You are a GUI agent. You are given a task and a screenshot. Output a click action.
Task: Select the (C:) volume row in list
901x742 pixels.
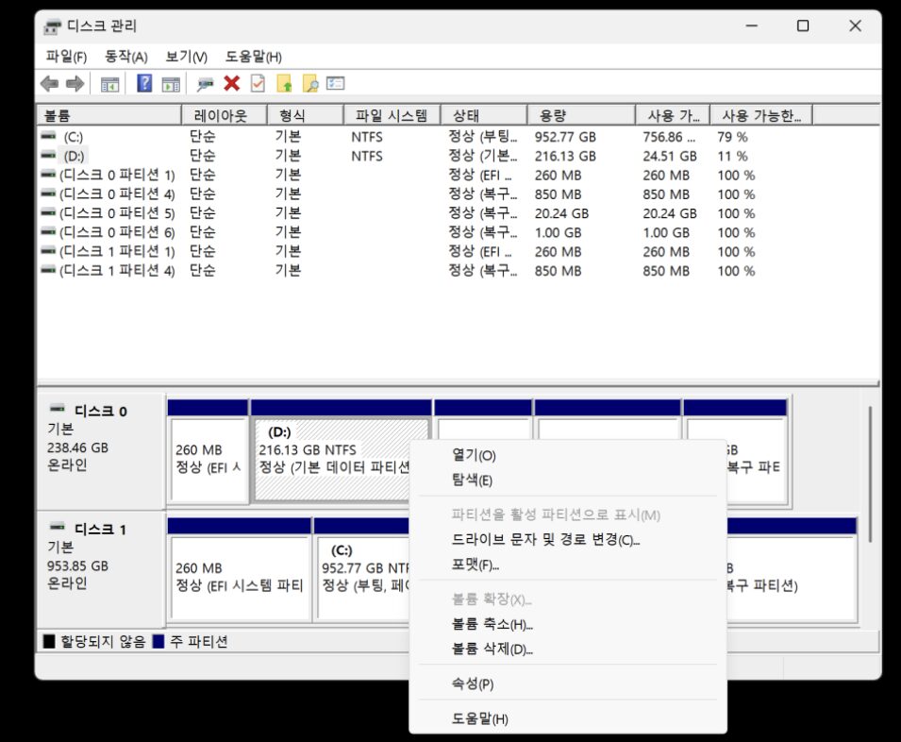74,137
